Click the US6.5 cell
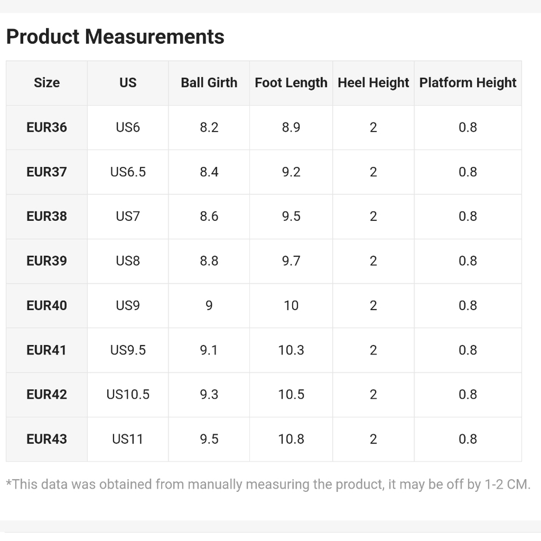Screen dimensions: 541x541 128,172
